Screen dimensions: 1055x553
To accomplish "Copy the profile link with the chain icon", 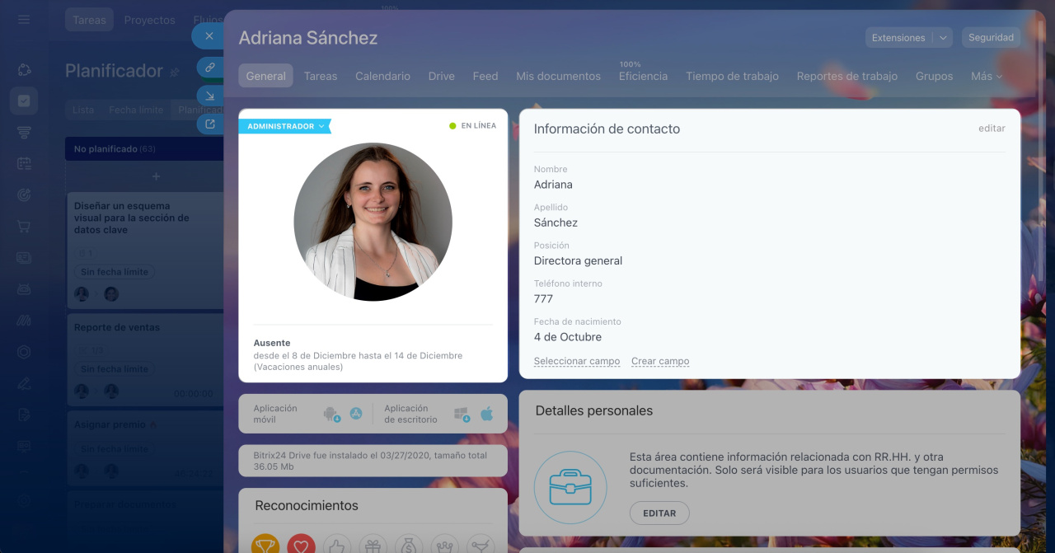I will click(x=210, y=68).
